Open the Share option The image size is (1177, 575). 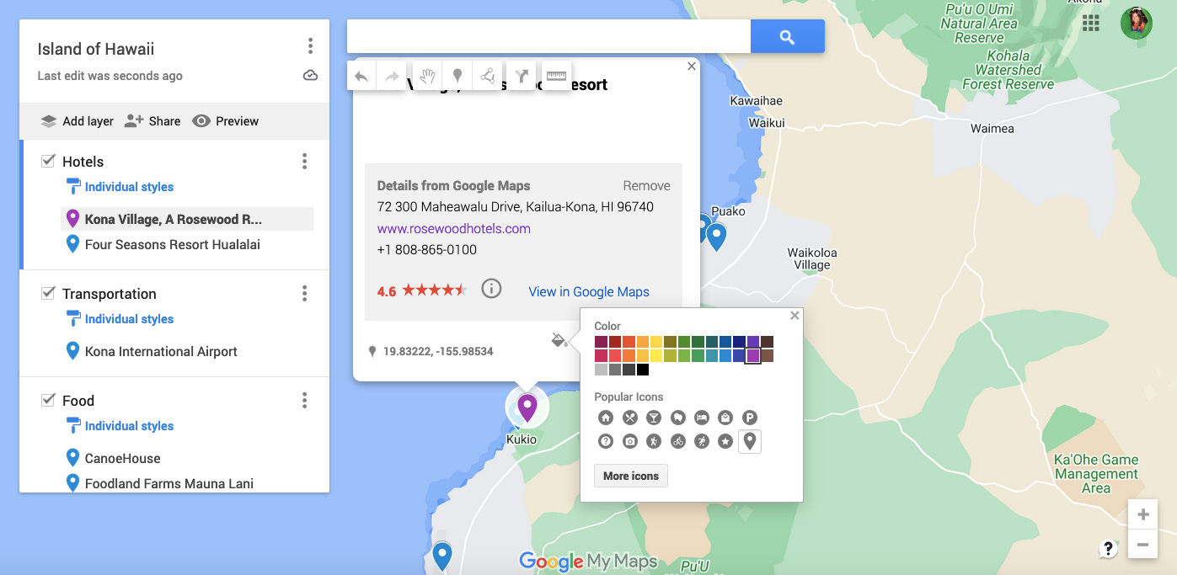(x=152, y=120)
